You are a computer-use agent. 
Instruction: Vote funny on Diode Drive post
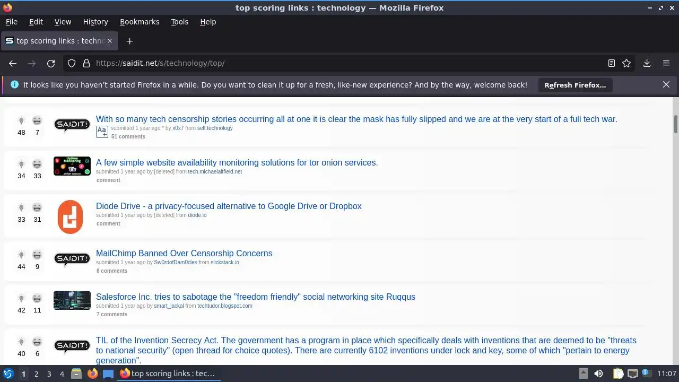[37, 207]
